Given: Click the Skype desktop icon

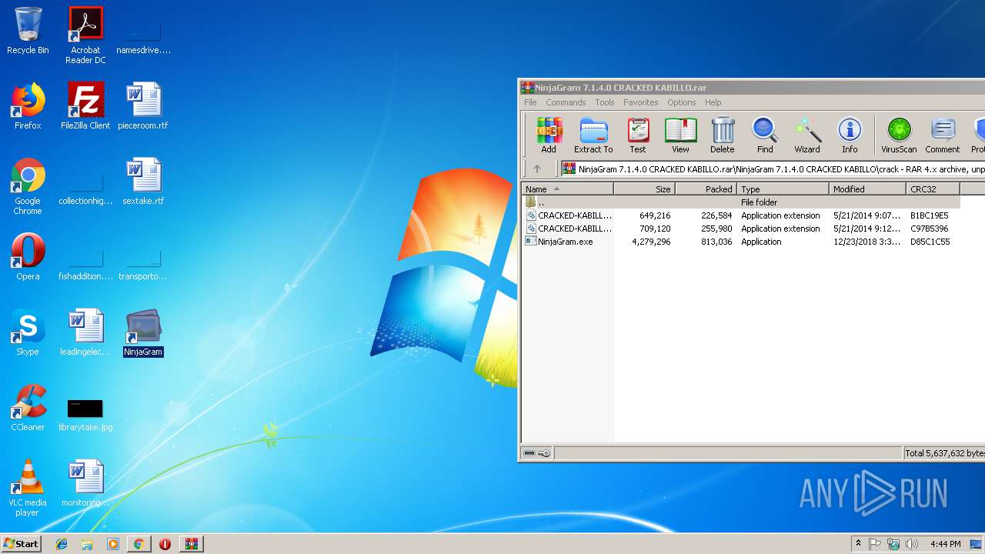Looking at the screenshot, I should click(x=28, y=332).
